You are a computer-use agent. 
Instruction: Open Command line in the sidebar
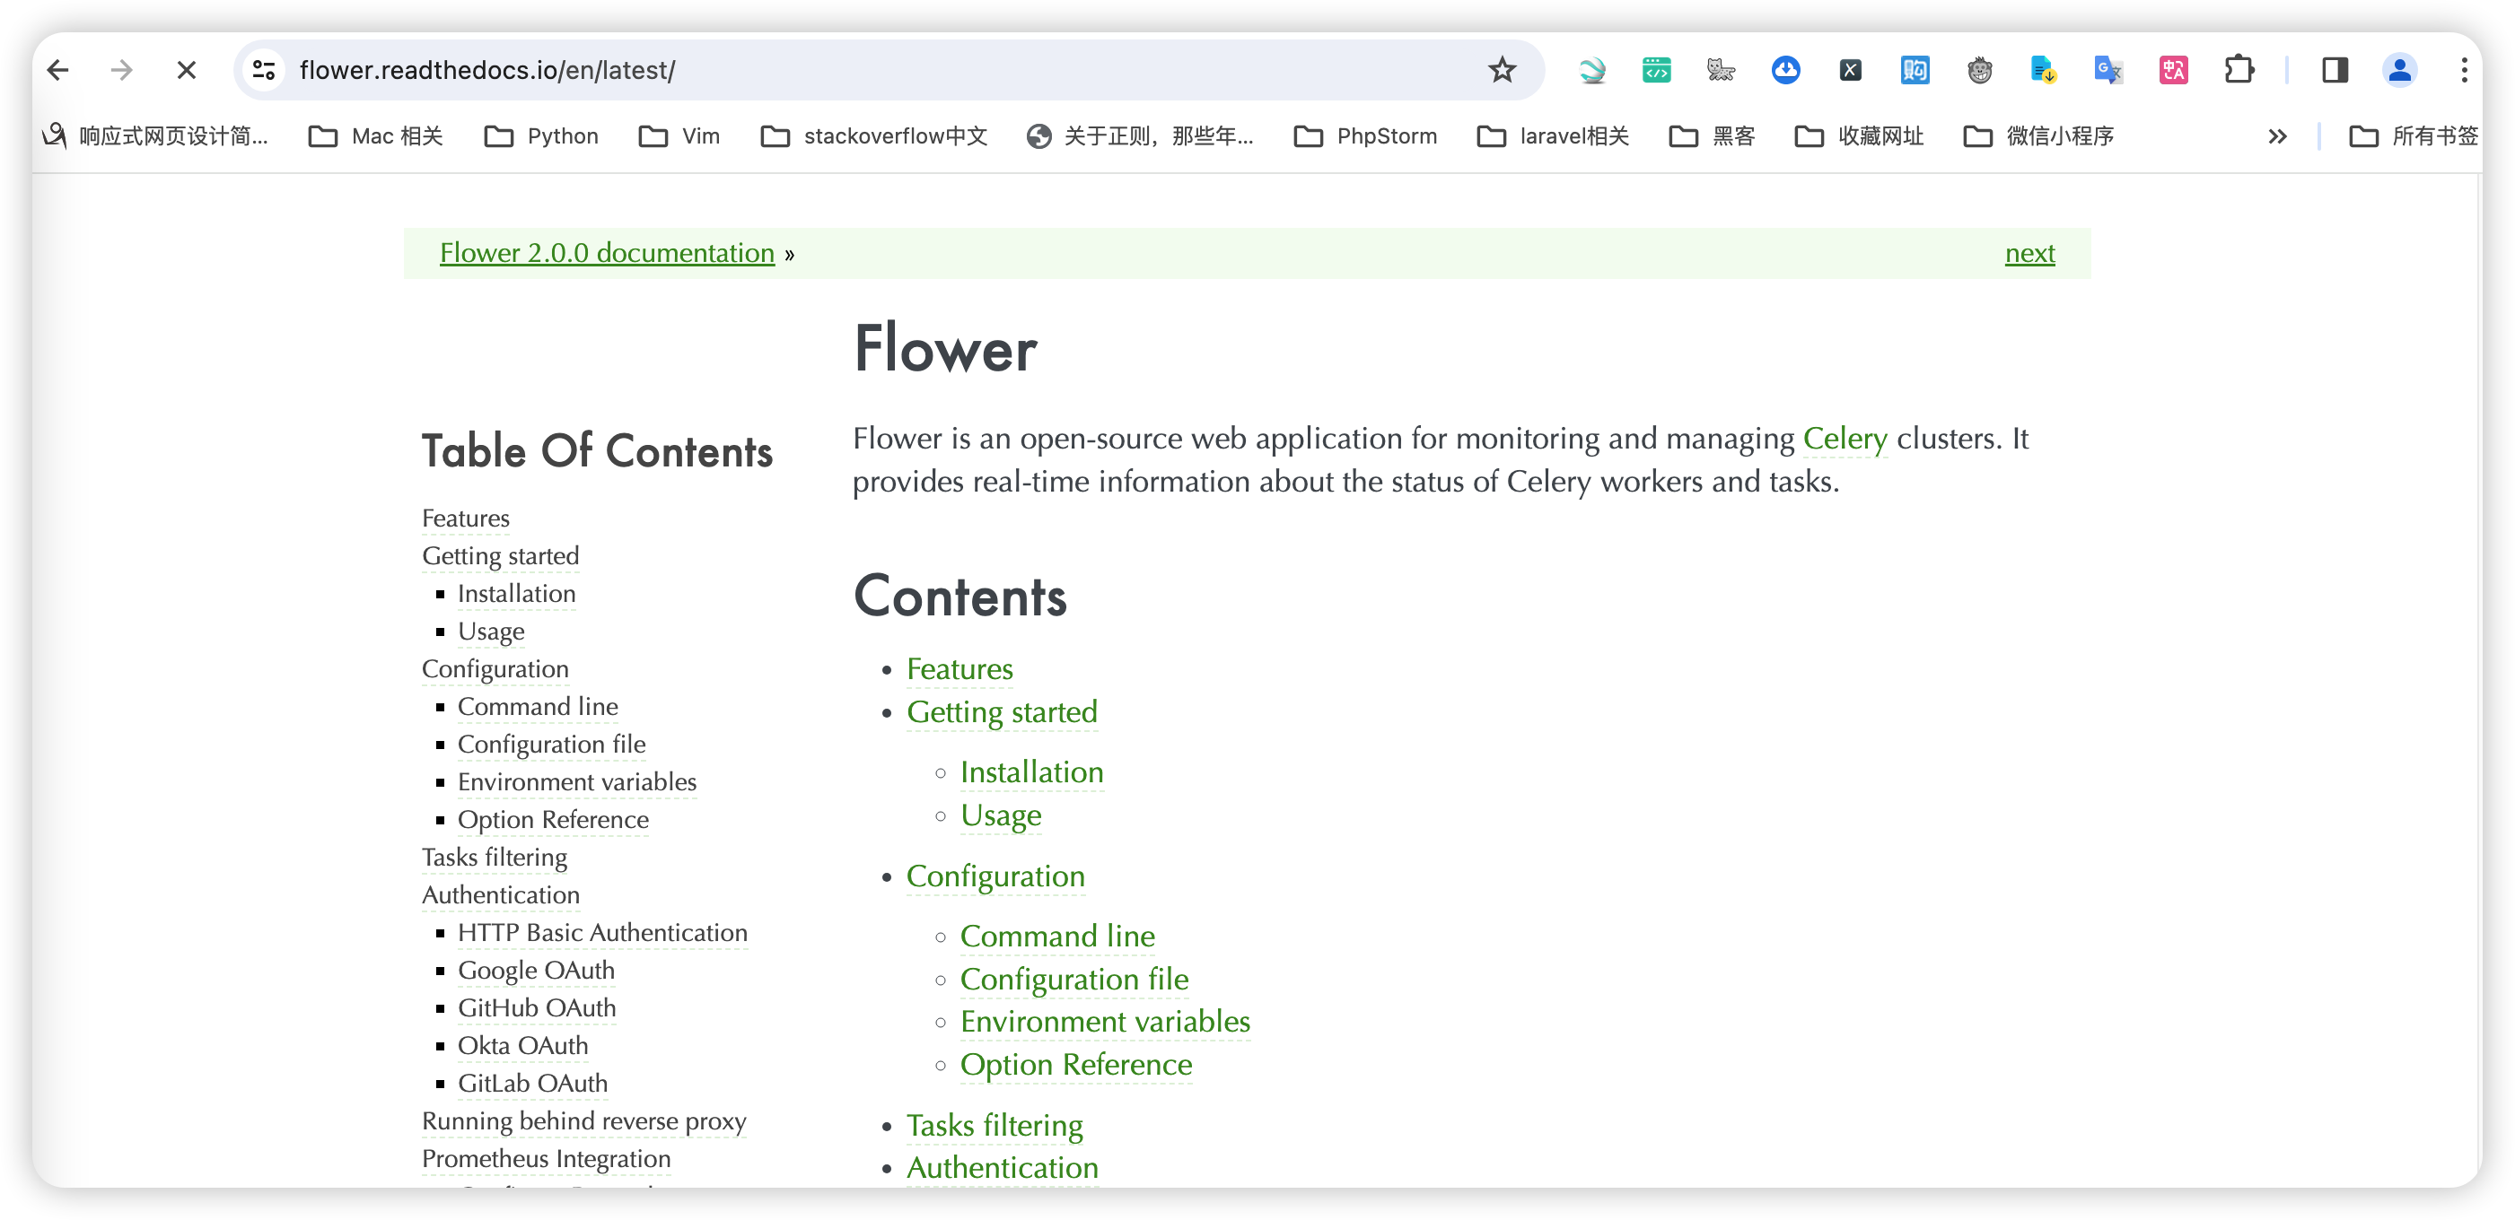(x=538, y=707)
